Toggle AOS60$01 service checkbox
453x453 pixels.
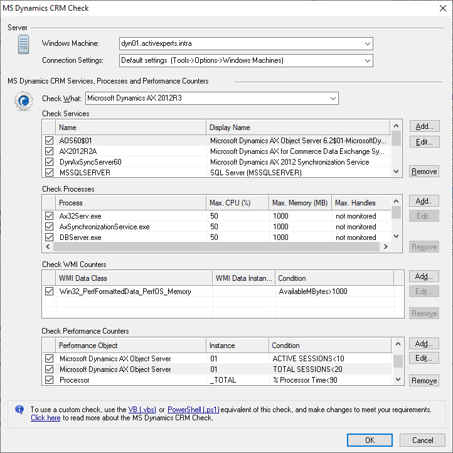click(49, 141)
